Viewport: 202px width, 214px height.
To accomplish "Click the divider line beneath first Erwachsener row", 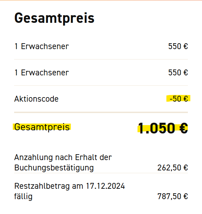I will pos(101,59).
